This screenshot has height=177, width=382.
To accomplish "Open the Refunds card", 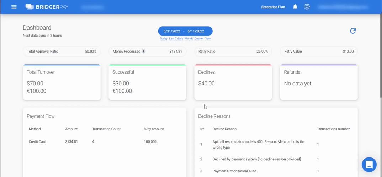I will (319, 82).
